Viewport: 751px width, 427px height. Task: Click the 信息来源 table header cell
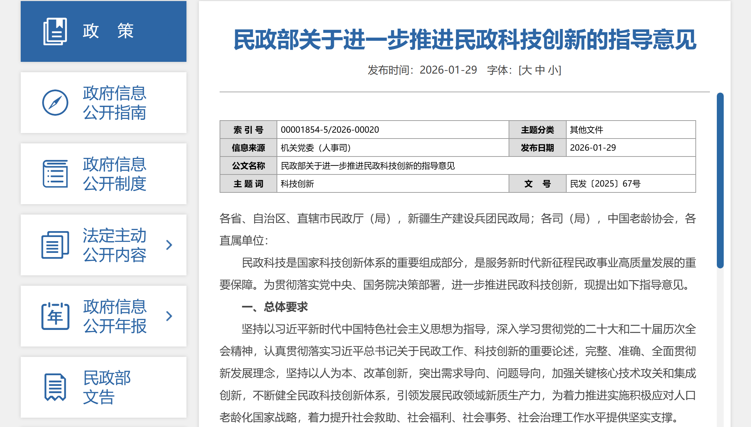(x=249, y=148)
